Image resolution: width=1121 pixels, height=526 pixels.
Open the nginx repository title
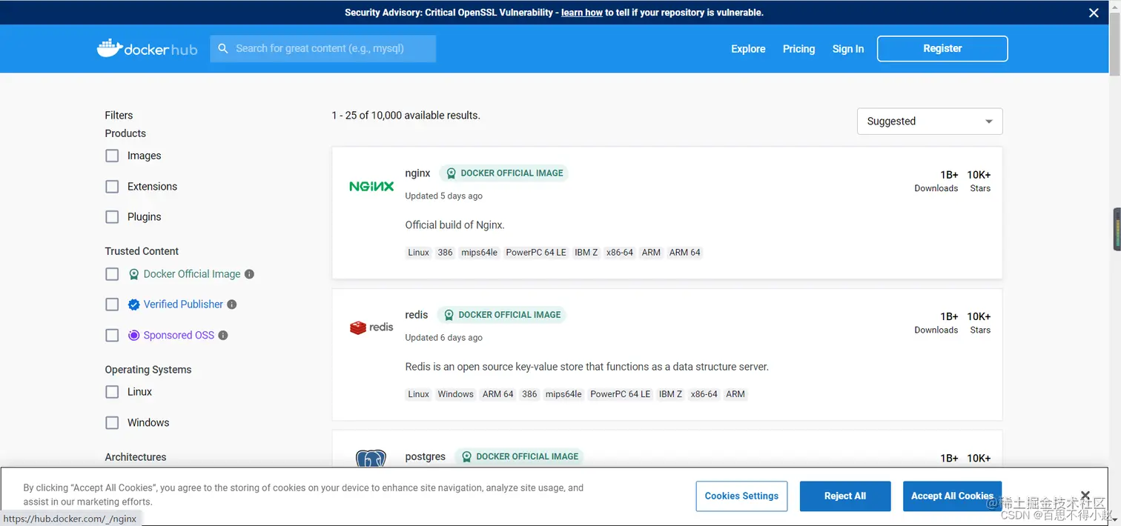(417, 173)
